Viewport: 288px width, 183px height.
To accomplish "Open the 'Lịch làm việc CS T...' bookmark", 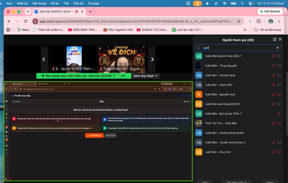I will pyautogui.click(x=187, y=30).
